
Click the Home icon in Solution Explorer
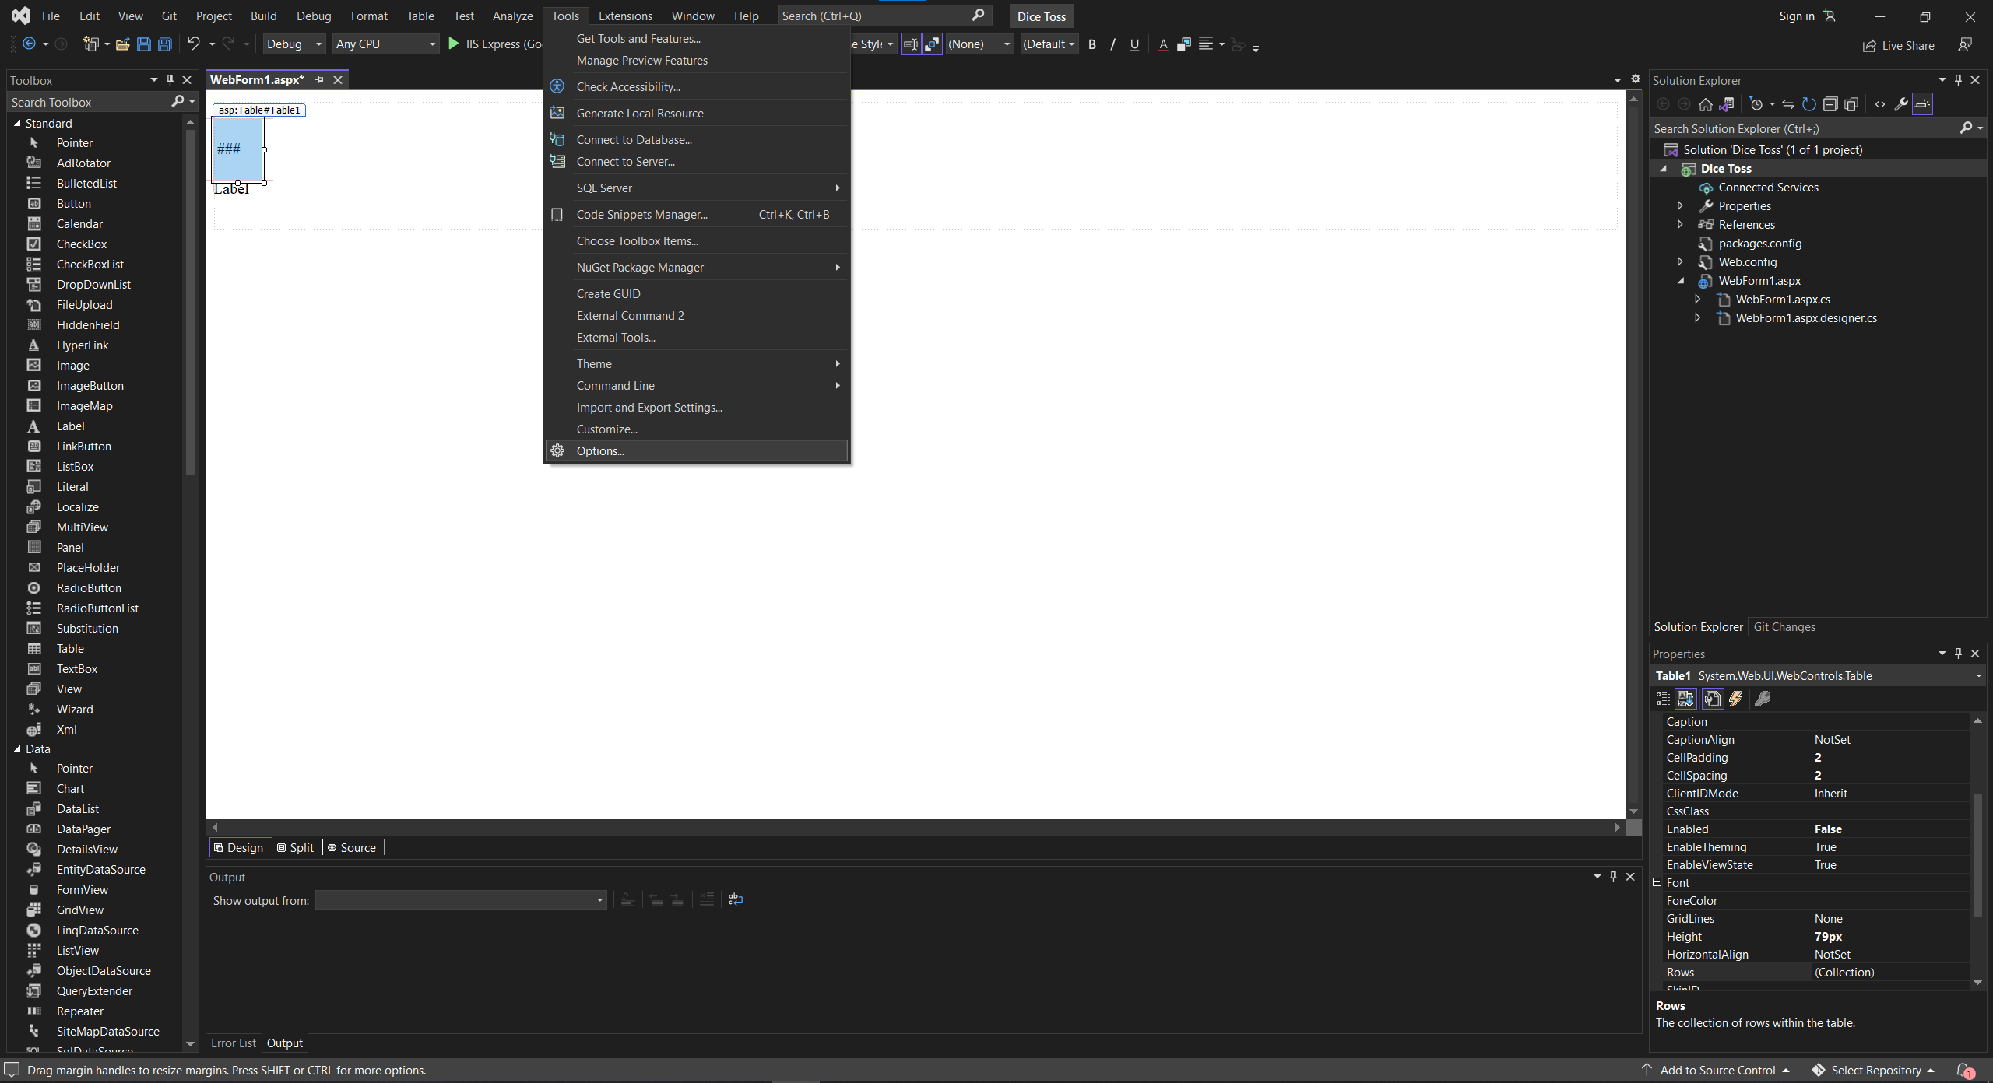tap(1706, 104)
